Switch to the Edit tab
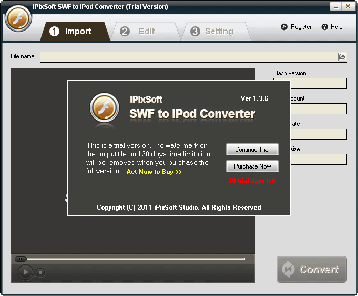Screen dimensions: 358x296 click(145, 32)
